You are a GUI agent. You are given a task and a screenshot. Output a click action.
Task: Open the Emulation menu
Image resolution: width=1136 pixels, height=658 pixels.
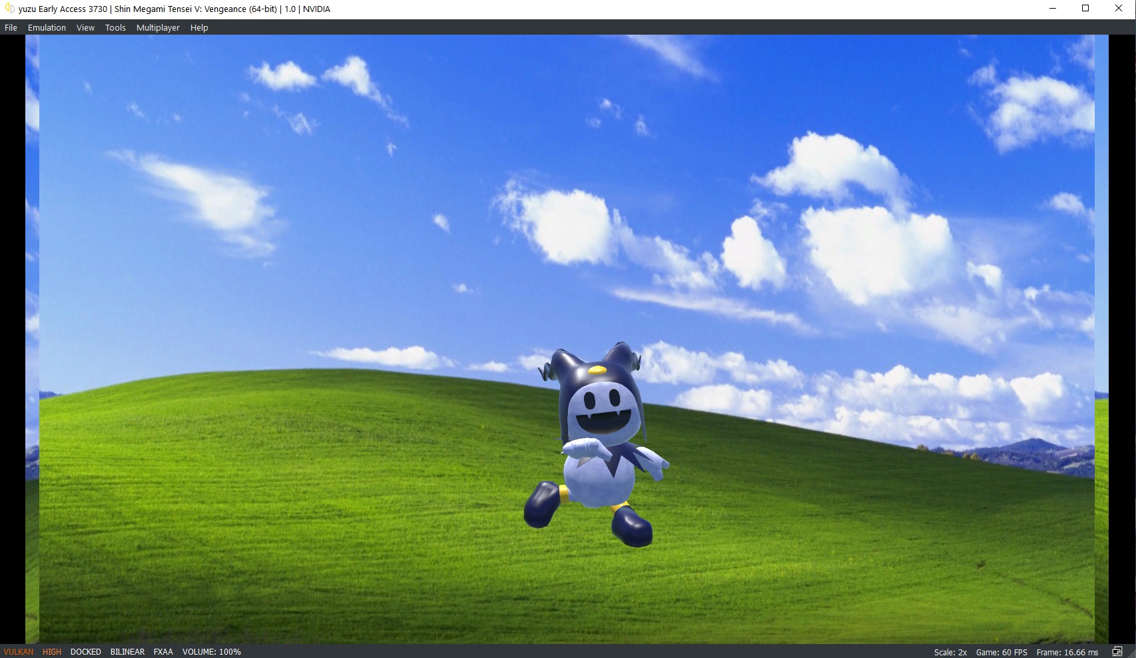click(47, 27)
